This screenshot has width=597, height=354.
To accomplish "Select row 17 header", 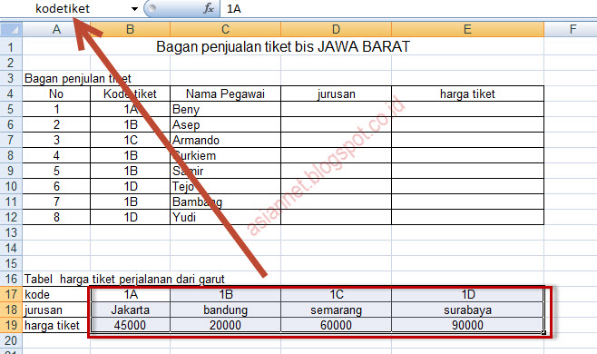I will click(11, 294).
